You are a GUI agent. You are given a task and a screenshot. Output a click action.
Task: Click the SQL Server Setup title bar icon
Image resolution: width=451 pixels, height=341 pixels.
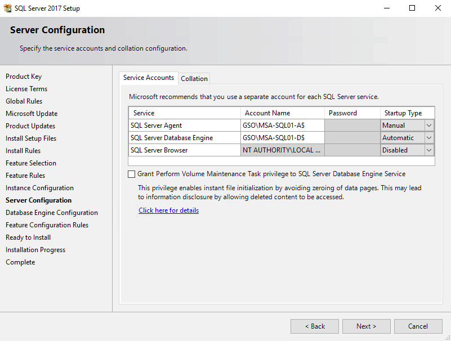click(8, 8)
